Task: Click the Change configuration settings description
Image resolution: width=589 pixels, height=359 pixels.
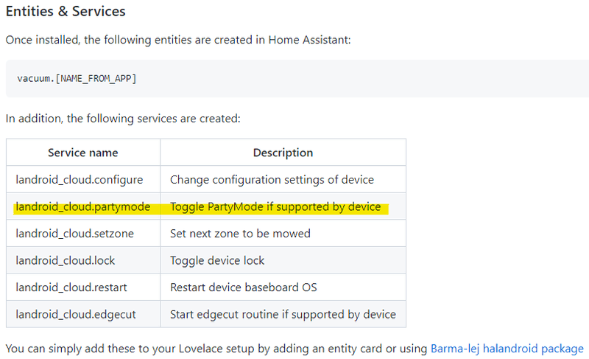Action: pyautogui.click(x=272, y=179)
